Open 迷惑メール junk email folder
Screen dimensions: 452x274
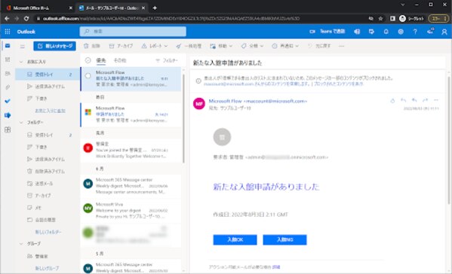[48, 184]
